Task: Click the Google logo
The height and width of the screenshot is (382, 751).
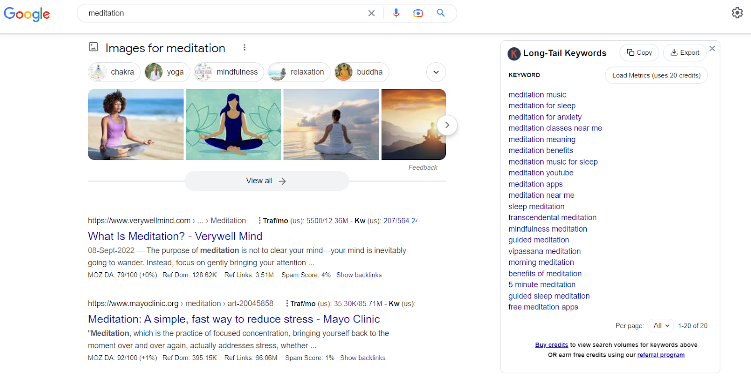Action: (27, 14)
